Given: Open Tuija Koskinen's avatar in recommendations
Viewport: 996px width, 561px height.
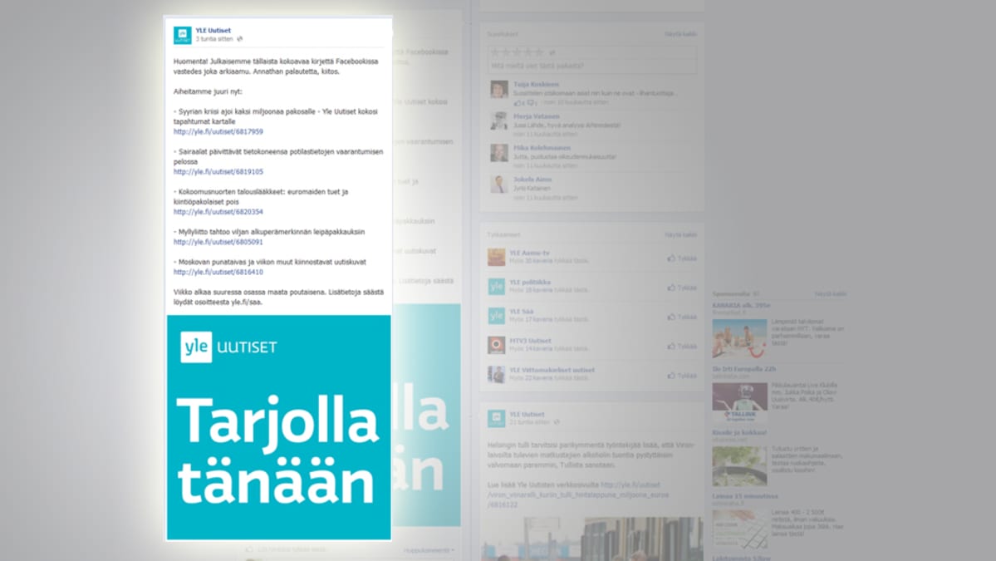Looking at the screenshot, I should pos(498,90).
